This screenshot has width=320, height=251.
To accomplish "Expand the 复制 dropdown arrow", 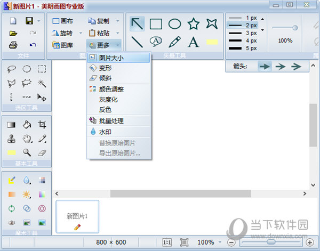I will tap(117, 21).
